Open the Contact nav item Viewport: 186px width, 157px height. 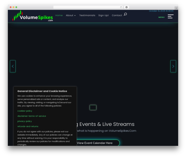pos(117,15)
